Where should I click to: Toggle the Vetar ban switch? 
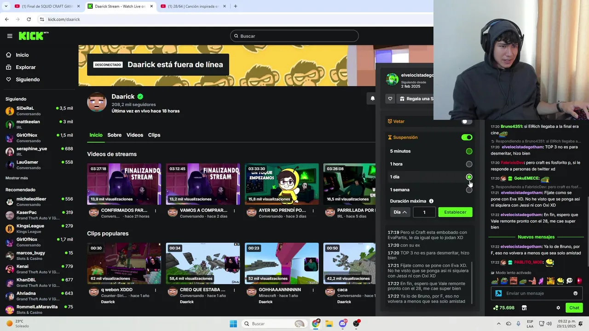click(x=467, y=121)
